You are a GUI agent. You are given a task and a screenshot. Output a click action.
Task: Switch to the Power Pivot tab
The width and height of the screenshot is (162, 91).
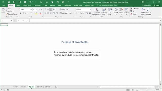[x=78, y=6]
